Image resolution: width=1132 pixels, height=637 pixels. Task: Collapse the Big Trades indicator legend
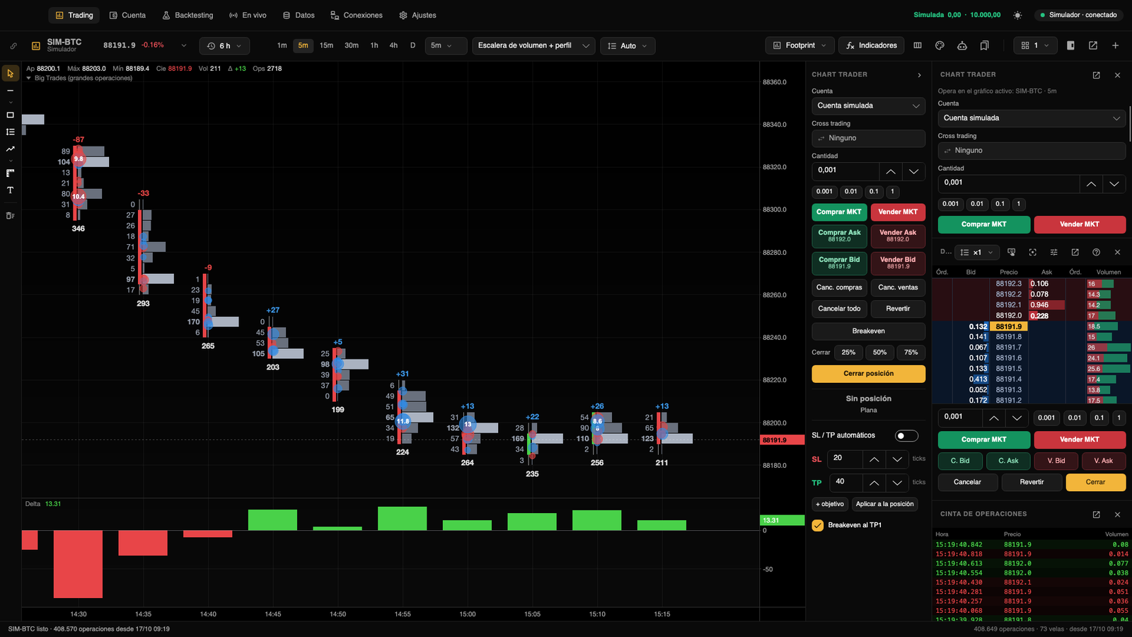coord(29,78)
